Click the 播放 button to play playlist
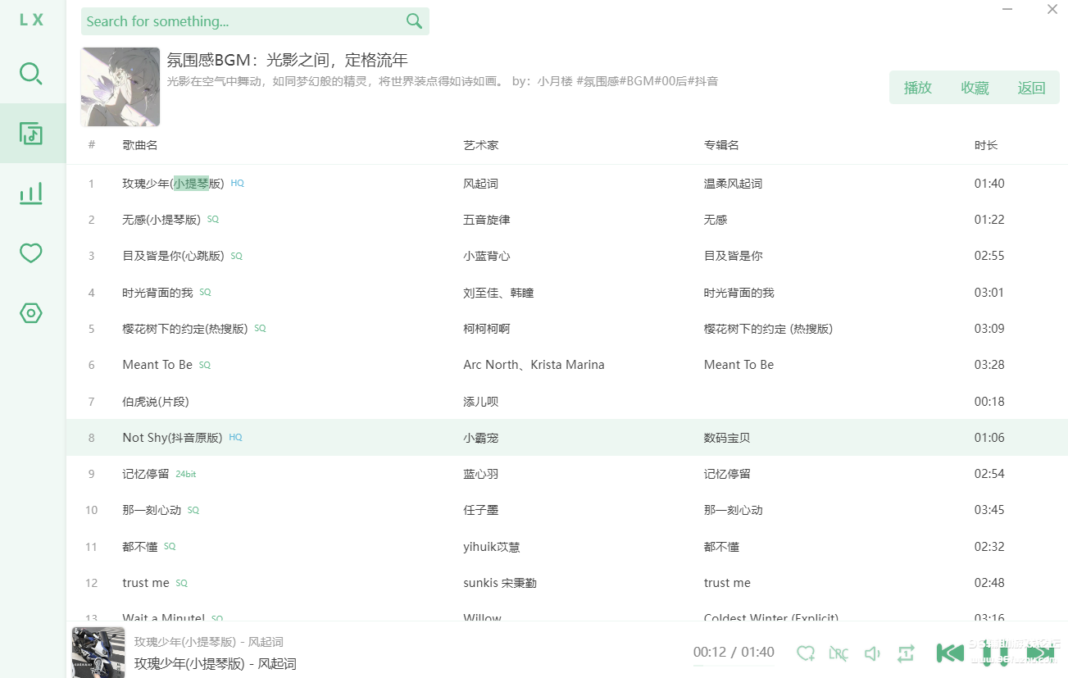1068x678 pixels. (917, 88)
